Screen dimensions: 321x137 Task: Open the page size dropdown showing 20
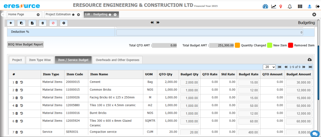[x=269, y=67]
